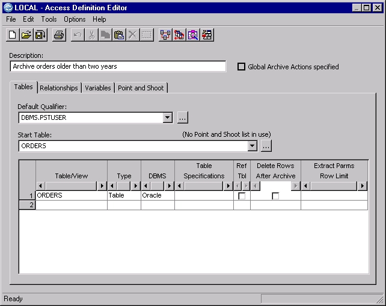This screenshot has width=386, height=306.
Task: Open the File menu
Action: point(11,19)
